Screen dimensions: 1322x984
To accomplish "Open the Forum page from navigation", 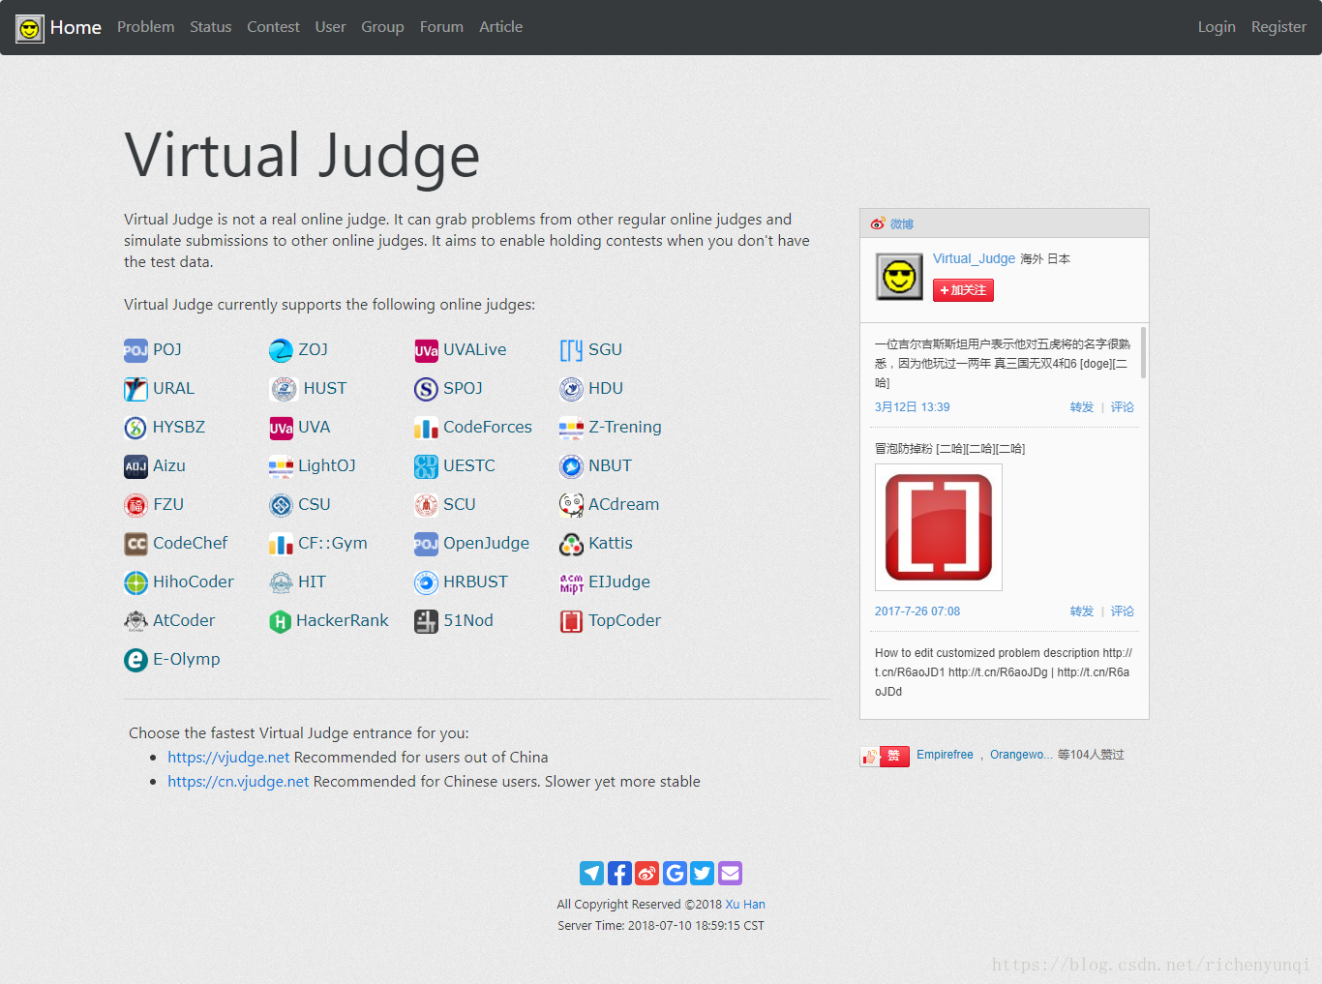I will (x=441, y=27).
